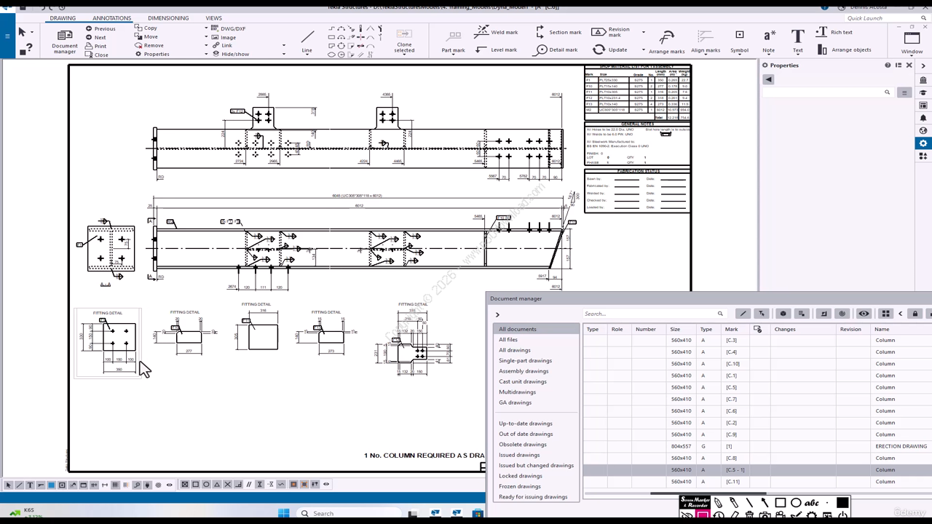Click the Arrange marks icon
Image resolution: width=932 pixels, height=524 pixels.
666,41
